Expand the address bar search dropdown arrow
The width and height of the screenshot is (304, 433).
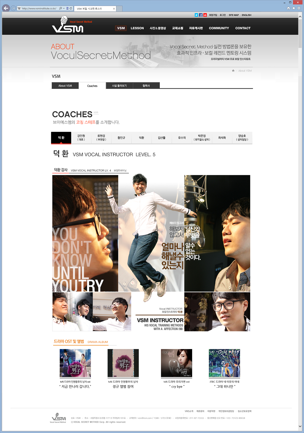(x=64, y=8)
